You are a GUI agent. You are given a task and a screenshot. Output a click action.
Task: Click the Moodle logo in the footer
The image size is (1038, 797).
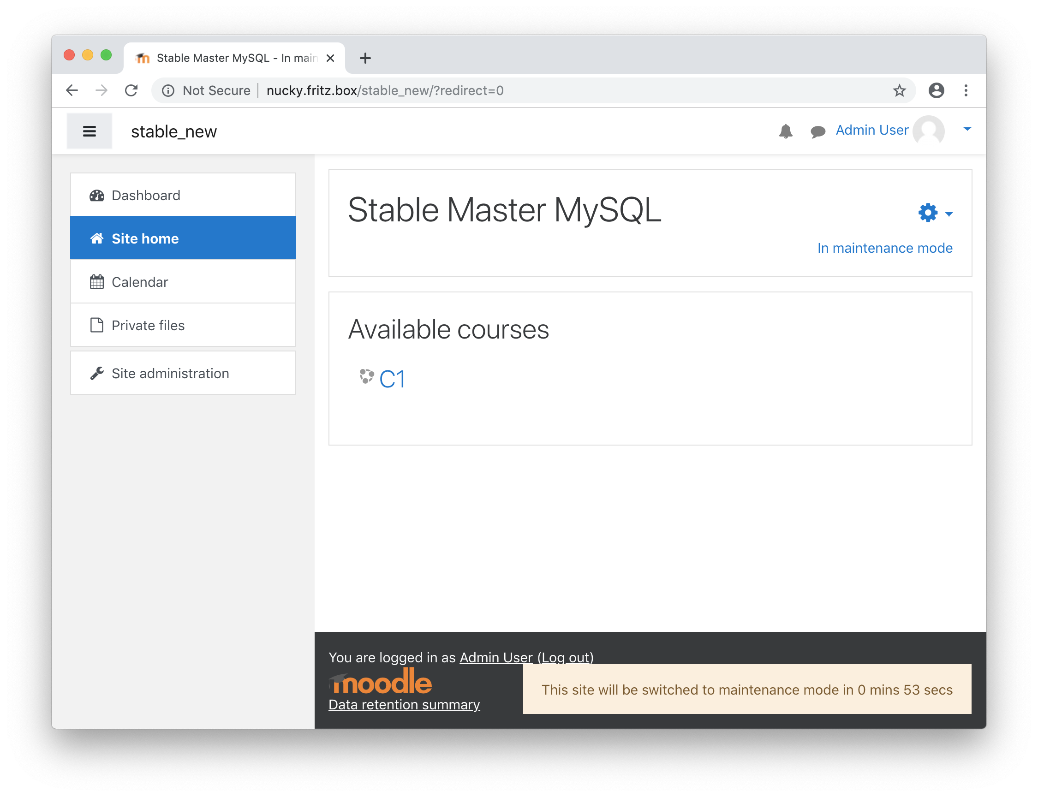pyautogui.click(x=381, y=681)
